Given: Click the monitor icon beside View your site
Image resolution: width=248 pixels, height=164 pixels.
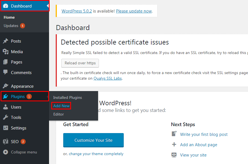Looking at the screenshot, I should pyautogui.click(x=174, y=155).
